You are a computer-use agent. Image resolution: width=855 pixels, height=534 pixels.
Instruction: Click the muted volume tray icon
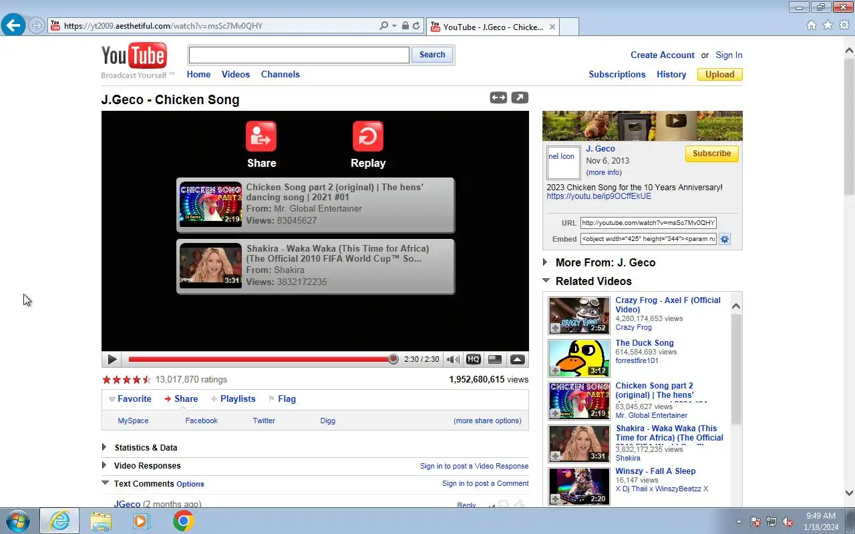tap(788, 521)
